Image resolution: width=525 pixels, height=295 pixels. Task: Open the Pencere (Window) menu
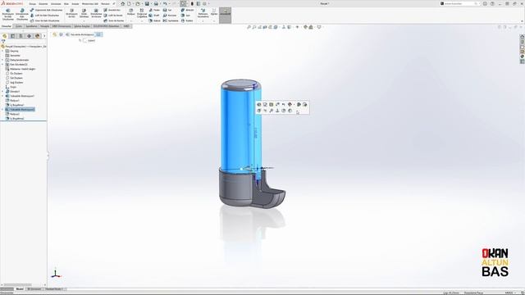coord(105,3)
